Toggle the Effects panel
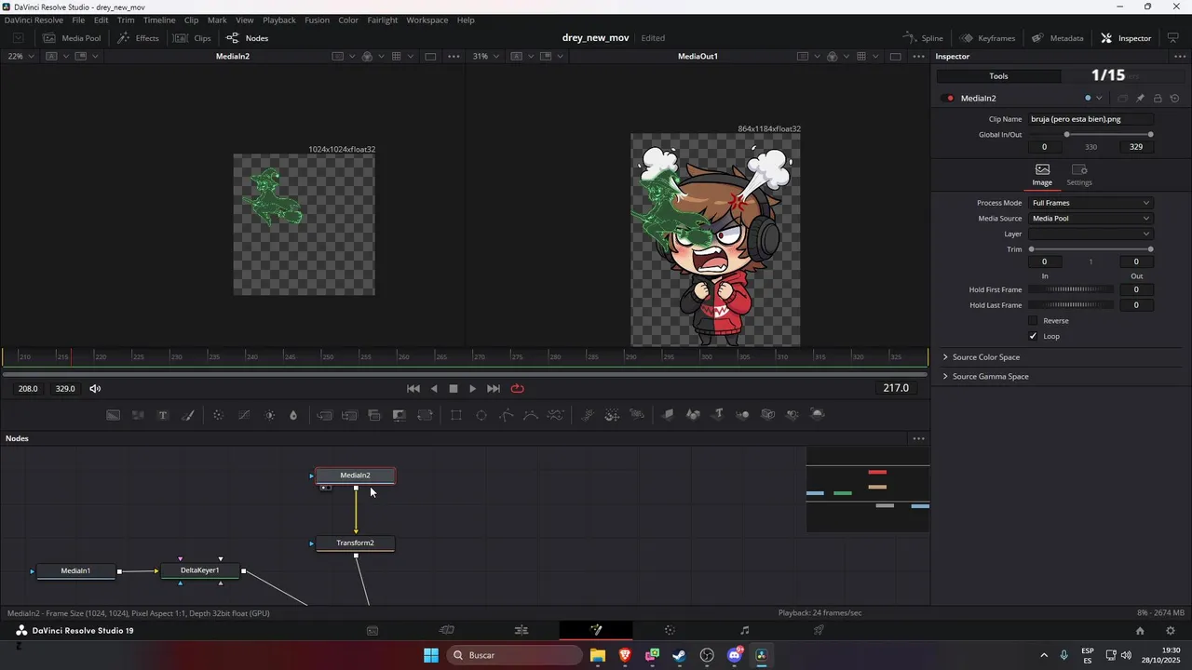The height and width of the screenshot is (670, 1192). pyautogui.click(x=138, y=38)
